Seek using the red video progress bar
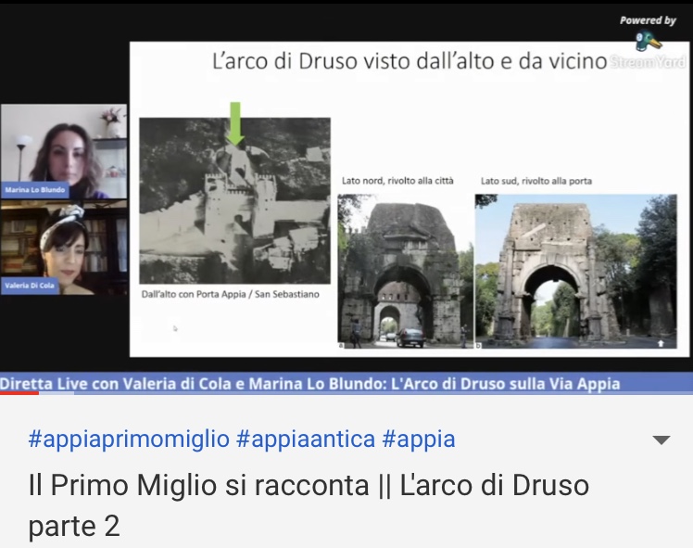 click(x=19, y=393)
